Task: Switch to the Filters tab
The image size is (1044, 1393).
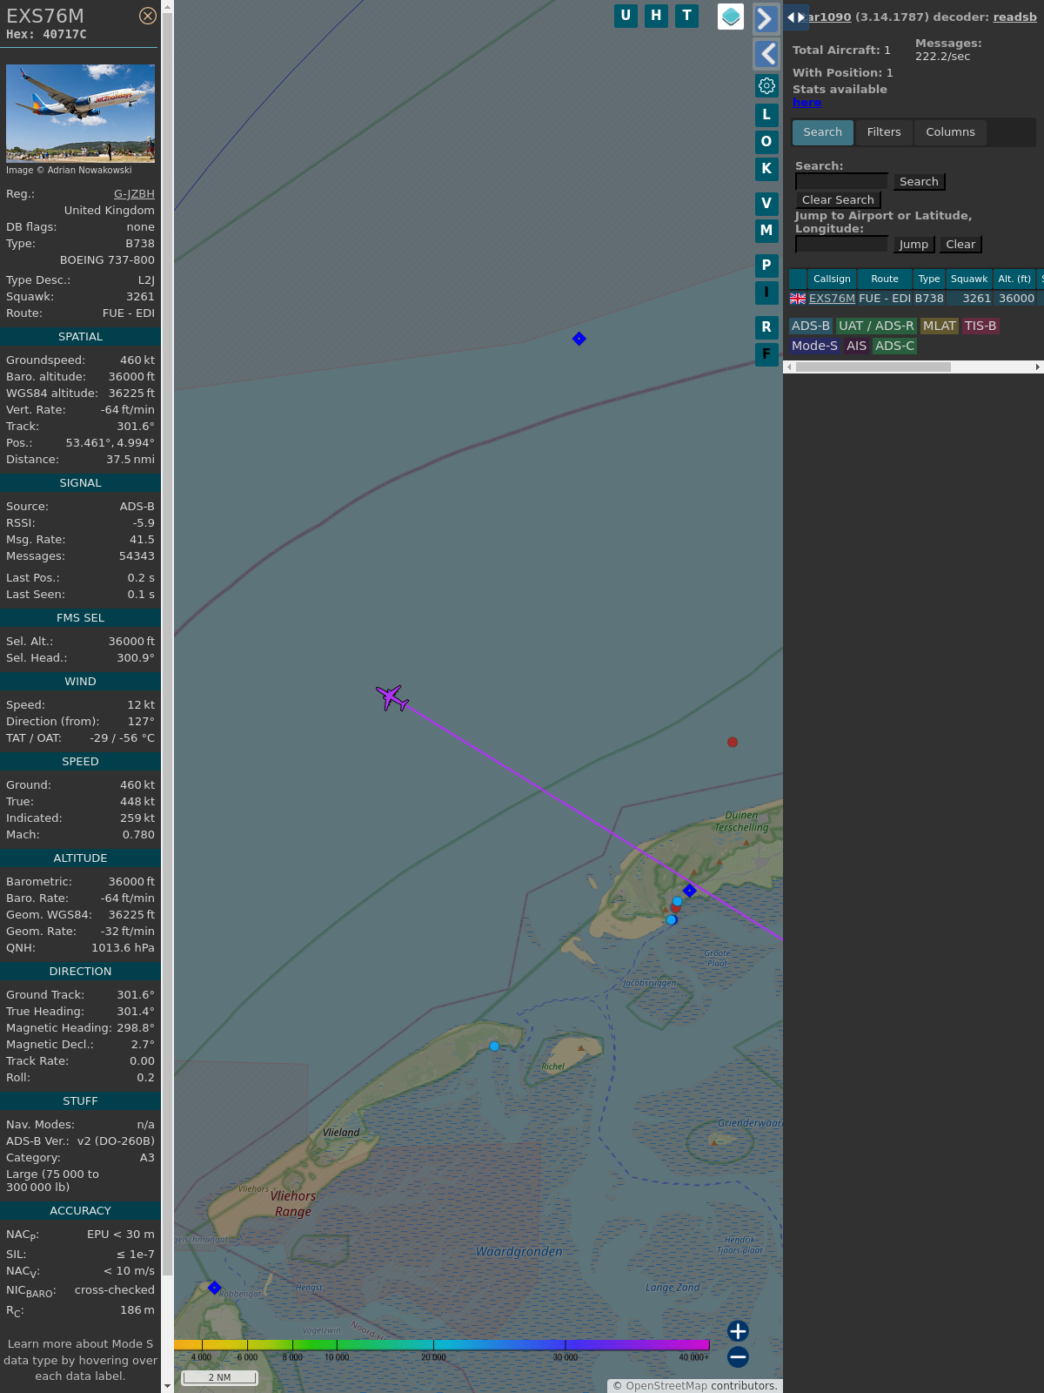Action: (884, 132)
